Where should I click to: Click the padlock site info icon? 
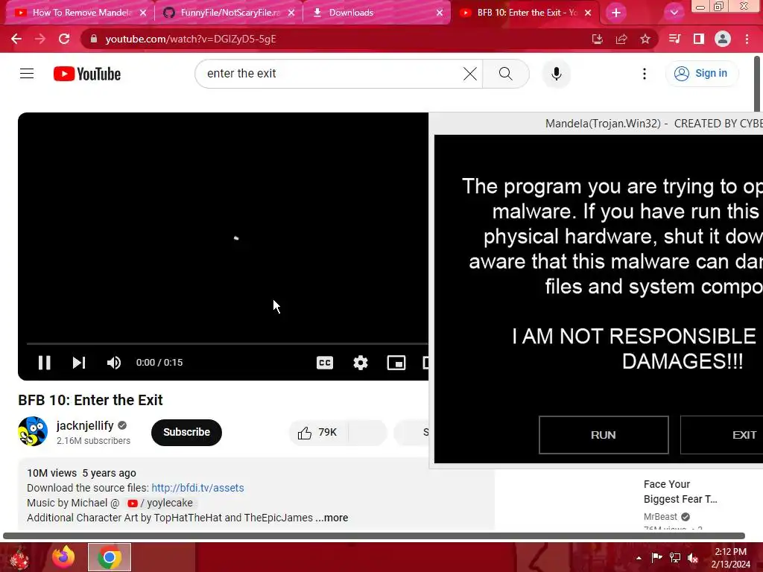pyautogui.click(x=94, y=39)
